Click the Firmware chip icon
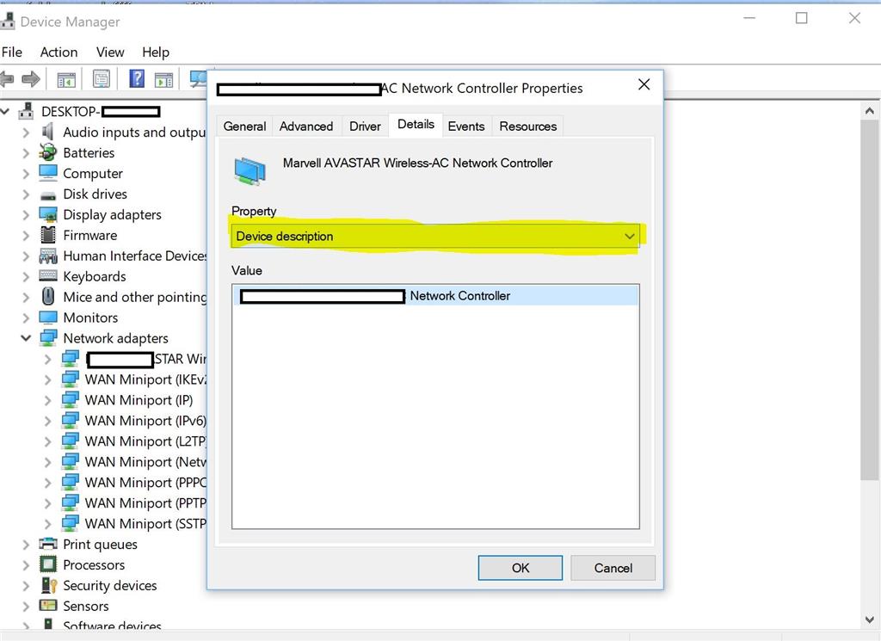 (x=48, y=235)
